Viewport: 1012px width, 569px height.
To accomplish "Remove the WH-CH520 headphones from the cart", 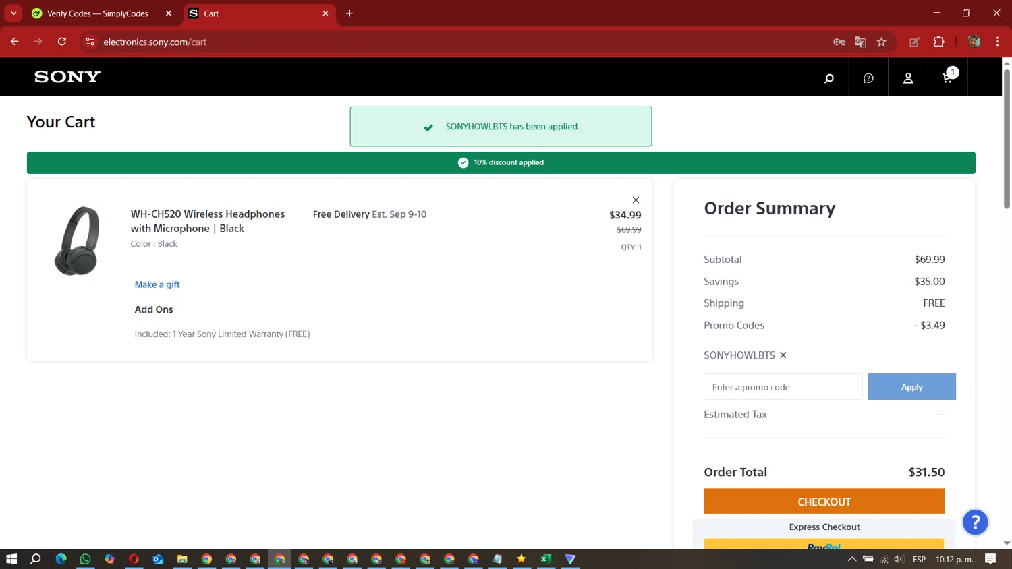I will (636, 200).
